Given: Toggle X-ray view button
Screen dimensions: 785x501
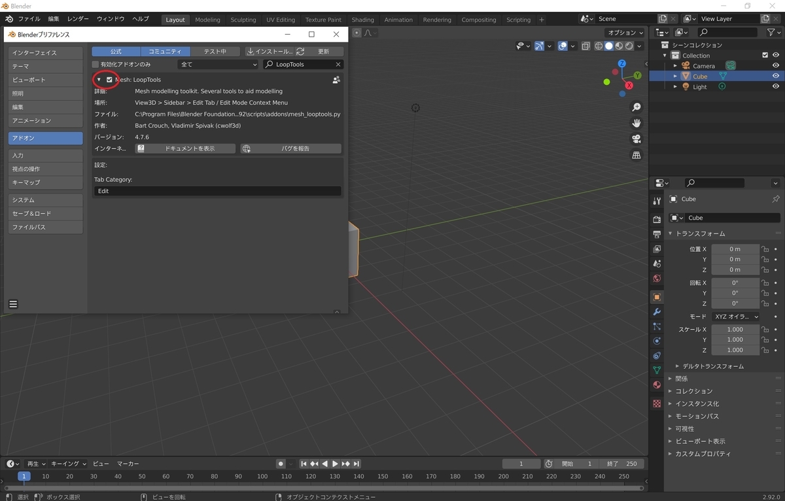Looking at the screenshot, I should click(x=585, y=46).
